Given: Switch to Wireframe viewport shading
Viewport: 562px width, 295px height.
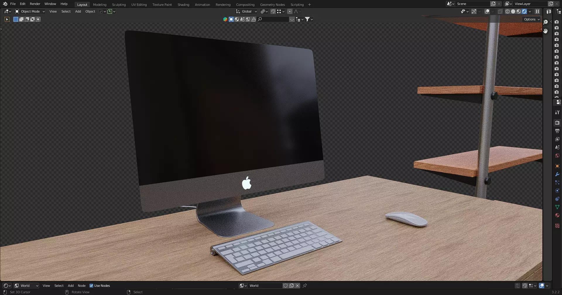Looking at the screenshot, I should point(508,11).
